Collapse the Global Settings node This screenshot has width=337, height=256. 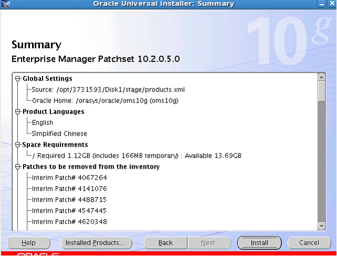[18, 79]
